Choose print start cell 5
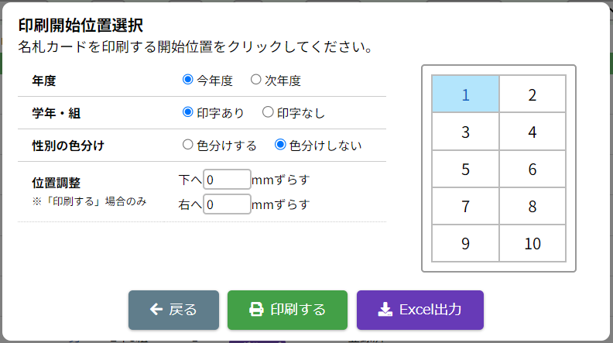The width and height of the screenshot is (613, 343). pos(465,170)
